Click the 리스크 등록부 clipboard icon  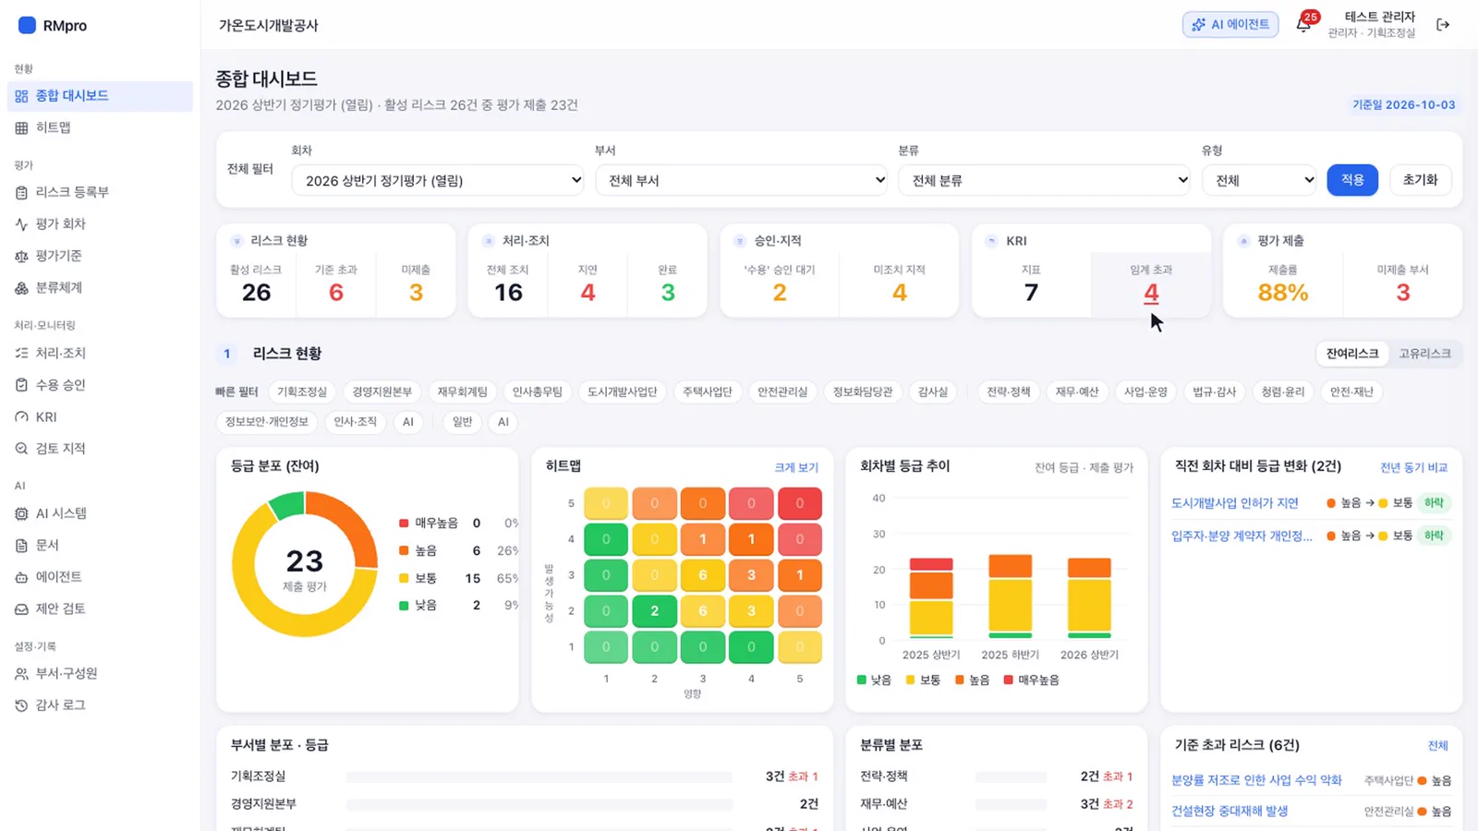pyautogui.click(x=21, y=192)
